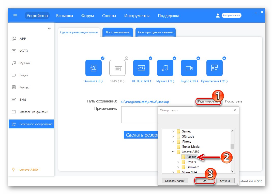Switch to Устройство top menu

pos(37,16)
